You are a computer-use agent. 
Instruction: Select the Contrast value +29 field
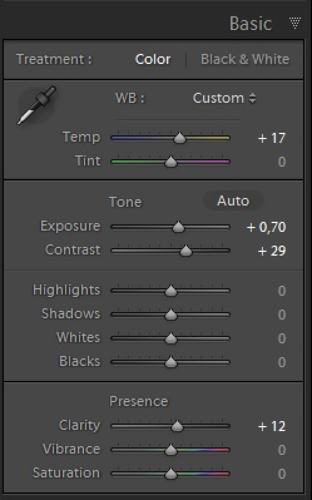coord(272,251)
